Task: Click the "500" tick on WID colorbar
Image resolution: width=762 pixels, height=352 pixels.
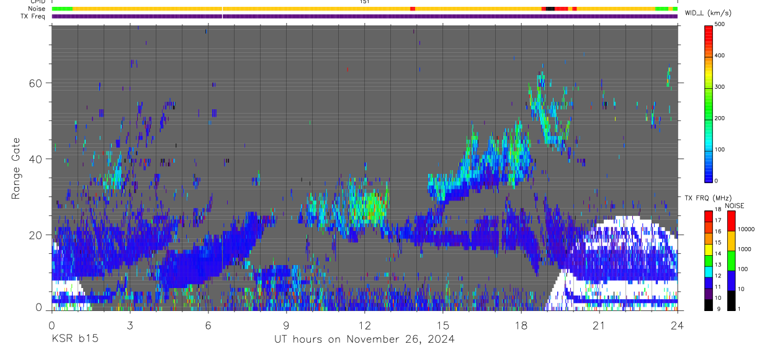Action: point(720,25)
